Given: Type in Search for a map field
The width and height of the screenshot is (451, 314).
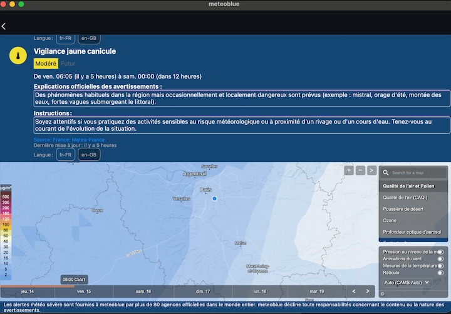Looking at the screenshot, I should point(415,173).
